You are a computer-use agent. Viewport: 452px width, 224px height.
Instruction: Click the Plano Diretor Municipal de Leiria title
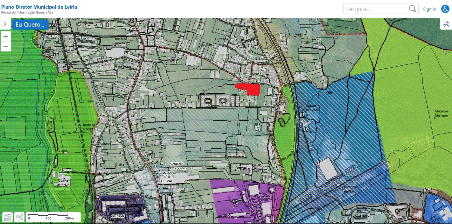(x=39, y=7)
